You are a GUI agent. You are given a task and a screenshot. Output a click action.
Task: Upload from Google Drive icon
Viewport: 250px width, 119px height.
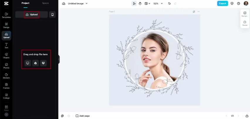36,63
